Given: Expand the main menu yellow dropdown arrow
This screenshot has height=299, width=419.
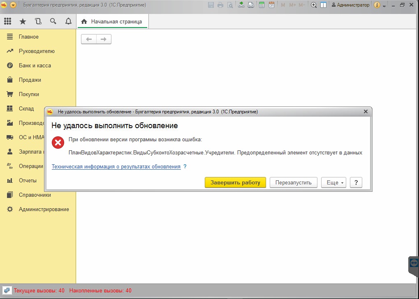Looking at the screenshot, I should click(x=13, y=5).
